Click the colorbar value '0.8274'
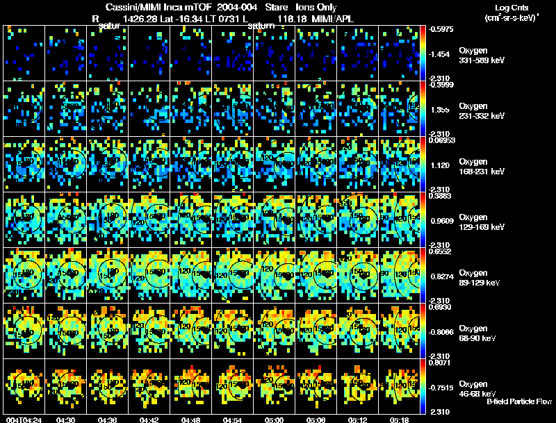The height and width of the screenshot is (423, 556). click(x=442, y=276)
